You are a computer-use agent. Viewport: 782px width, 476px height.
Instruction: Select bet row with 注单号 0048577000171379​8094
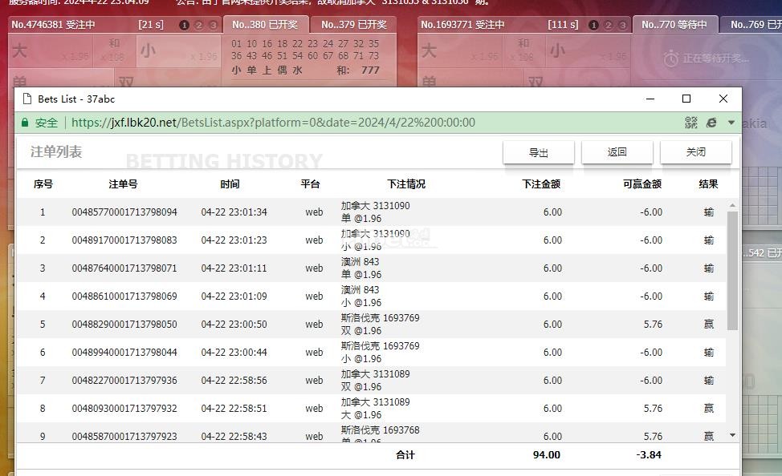pyautogui.click(x=372, y=212)
